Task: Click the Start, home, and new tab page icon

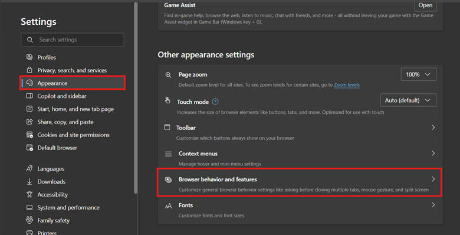Action: [29, 109]
